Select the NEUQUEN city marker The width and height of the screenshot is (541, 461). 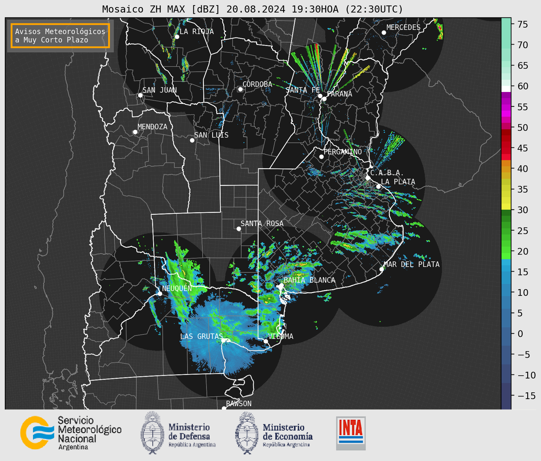coord(160,294)
